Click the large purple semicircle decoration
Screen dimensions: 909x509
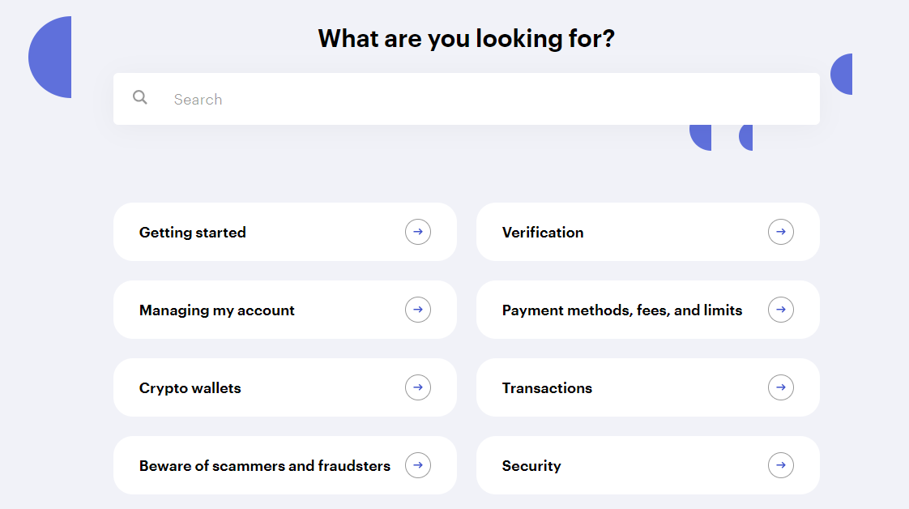(x=52, y=57)
